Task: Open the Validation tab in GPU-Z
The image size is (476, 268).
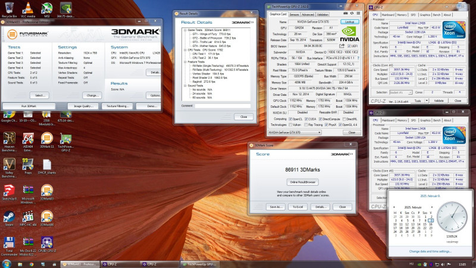Action: pos(322,14)
